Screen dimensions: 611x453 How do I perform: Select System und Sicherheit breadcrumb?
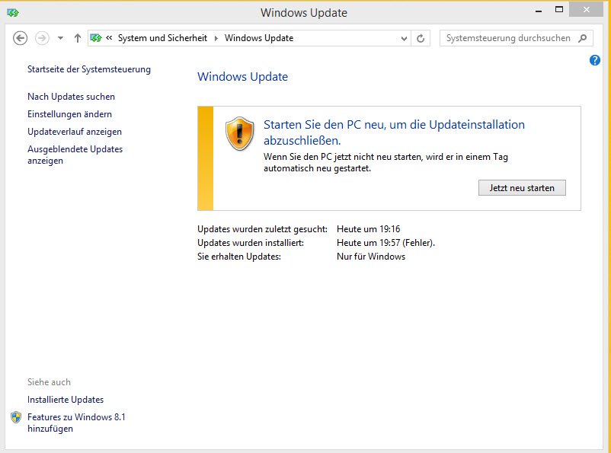coord(162,38)
